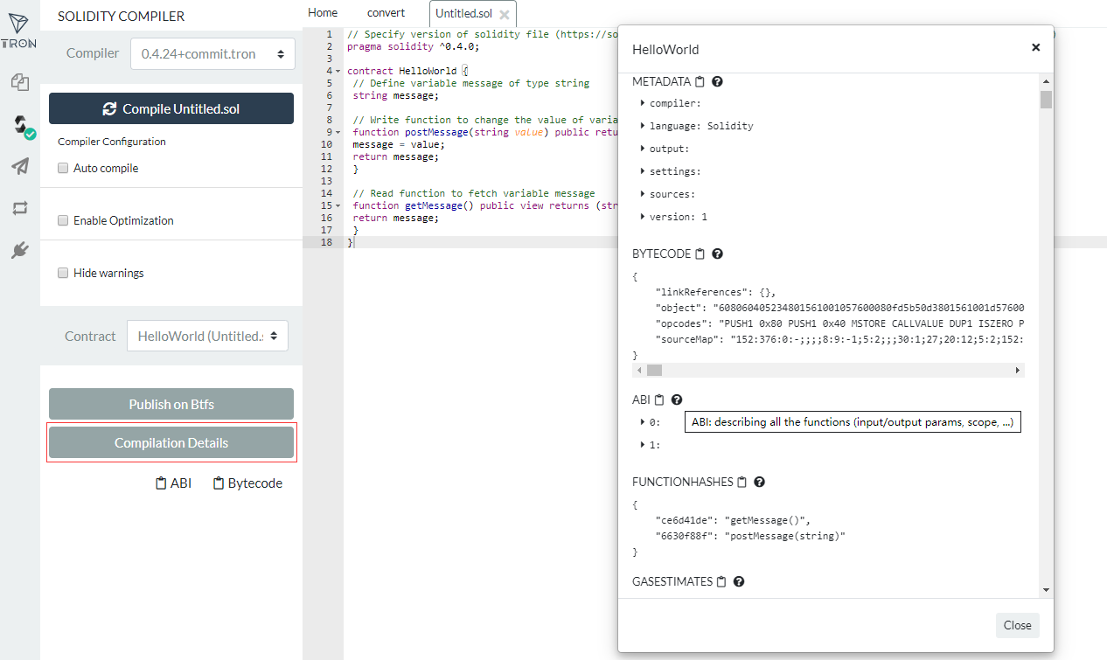
Task: Click Publish on Btfs button
Action: click(x=171, y=404)
